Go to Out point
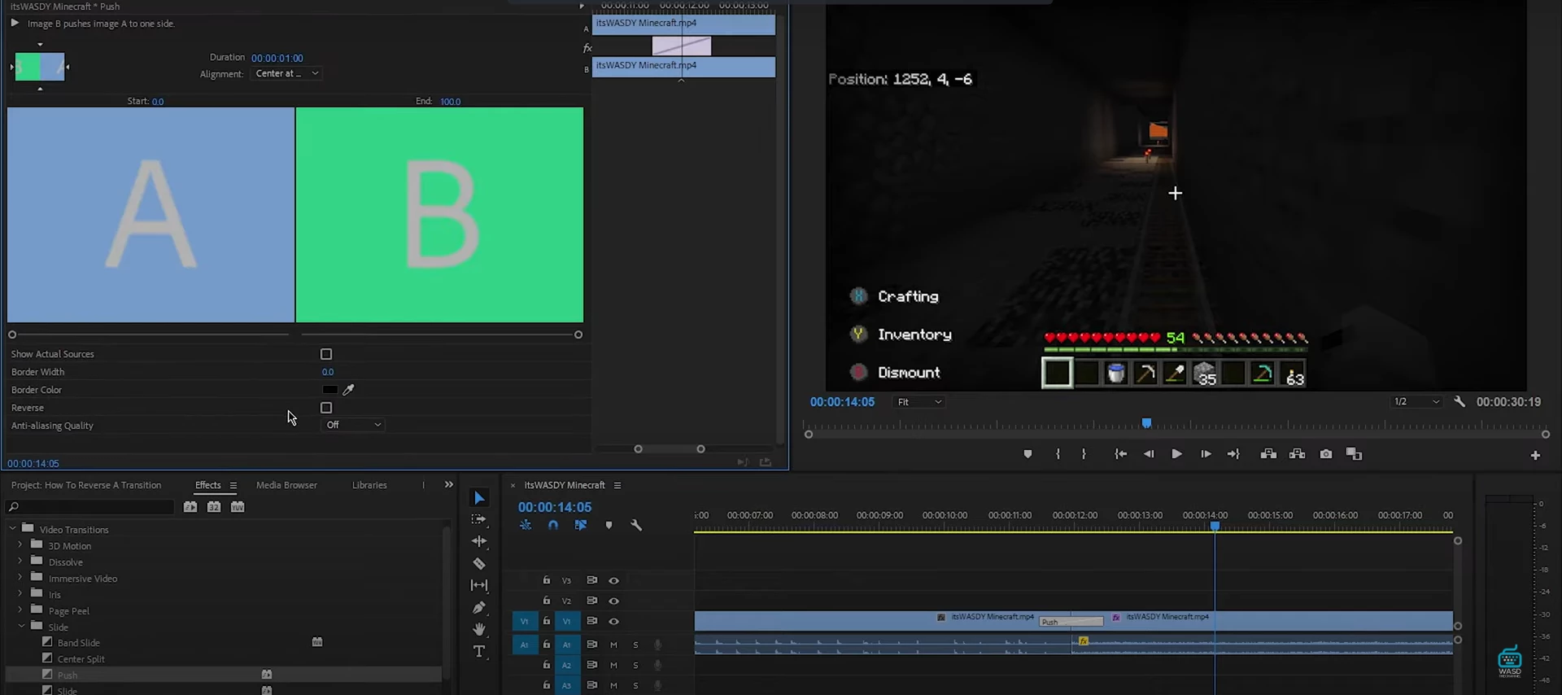Screen dimensions: 1562x695 (x=1233, y=454)
